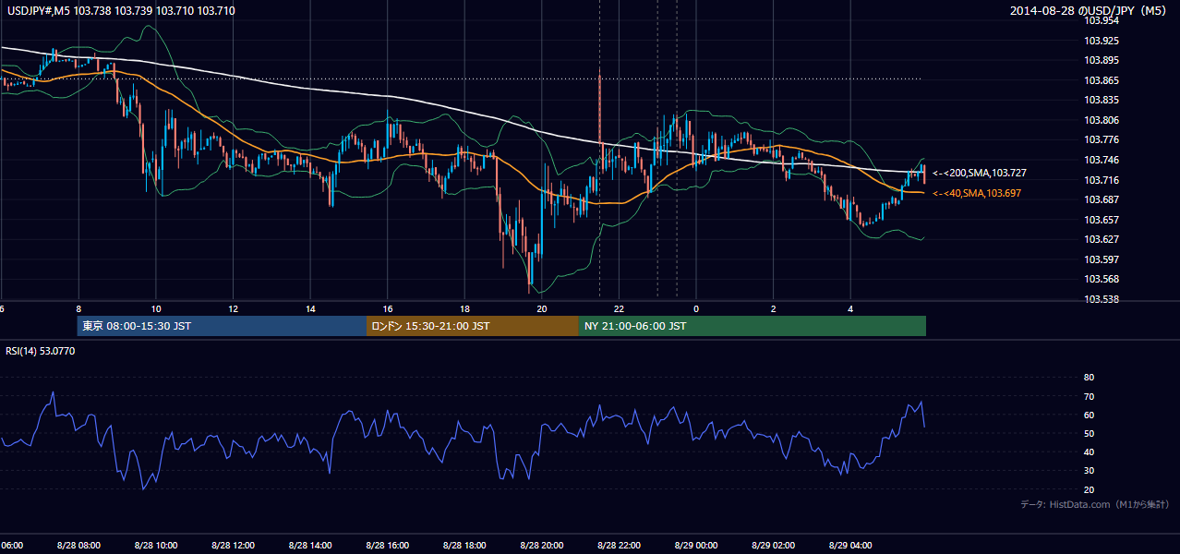Select the 東京 08:00-15:30 JST session bar
The height and width of the screenshot is (554, 1180).
coord(222,326)
